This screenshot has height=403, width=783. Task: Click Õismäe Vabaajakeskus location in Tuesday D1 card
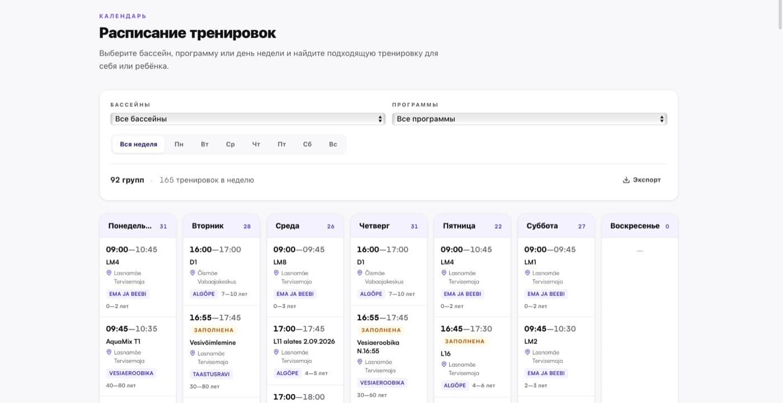tap(218, 277)
